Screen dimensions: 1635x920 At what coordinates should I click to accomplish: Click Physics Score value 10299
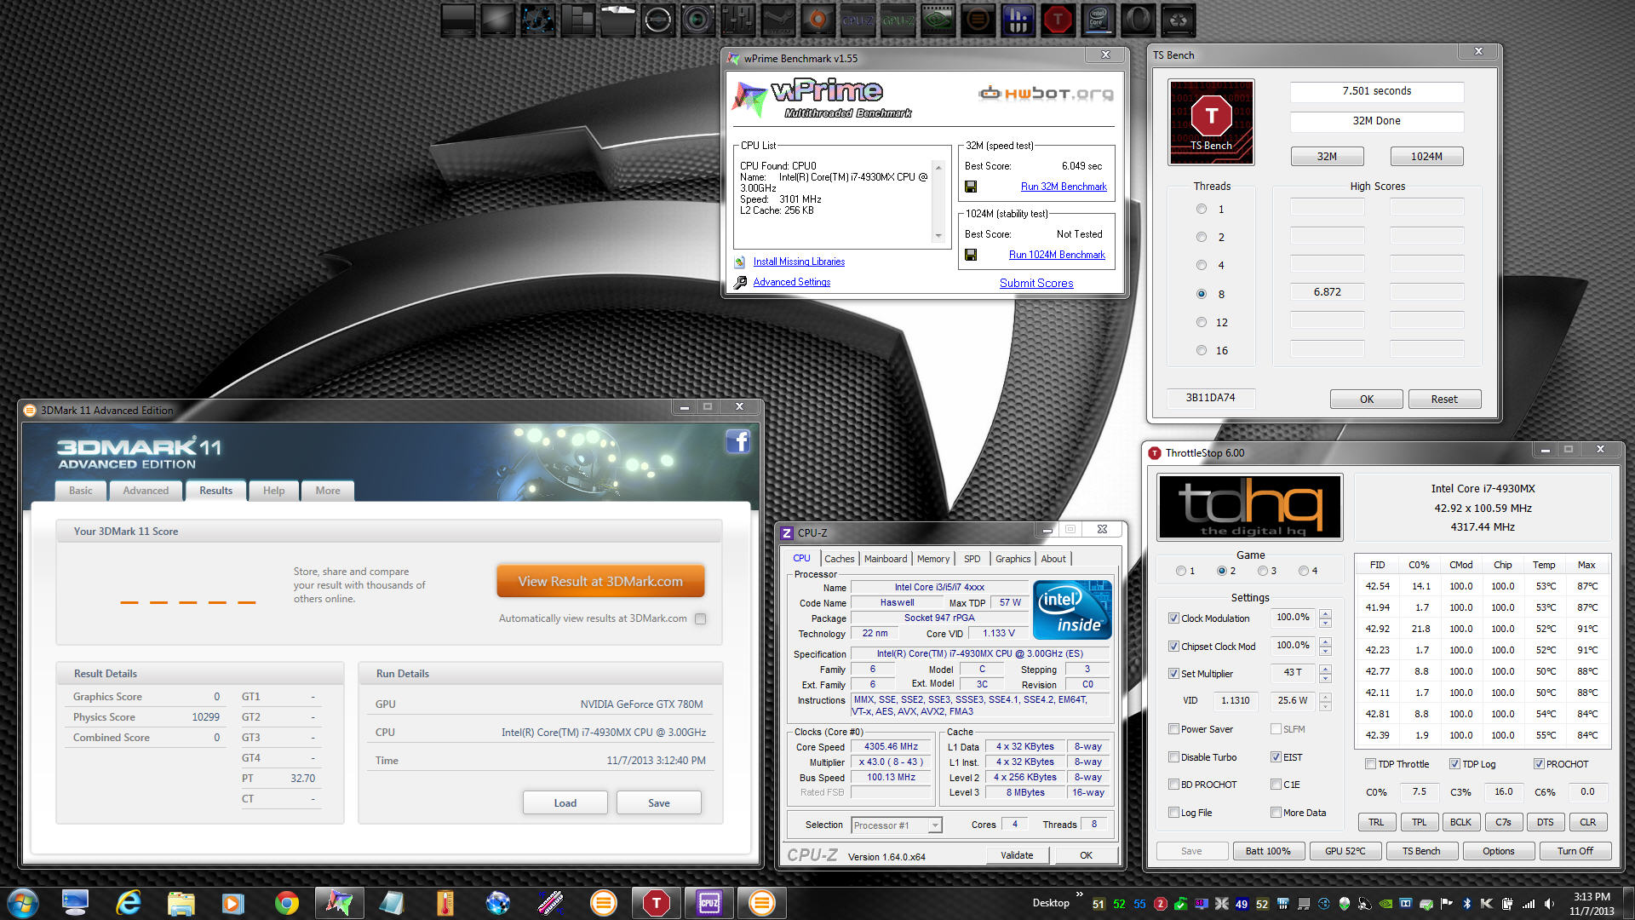[205, 717]
